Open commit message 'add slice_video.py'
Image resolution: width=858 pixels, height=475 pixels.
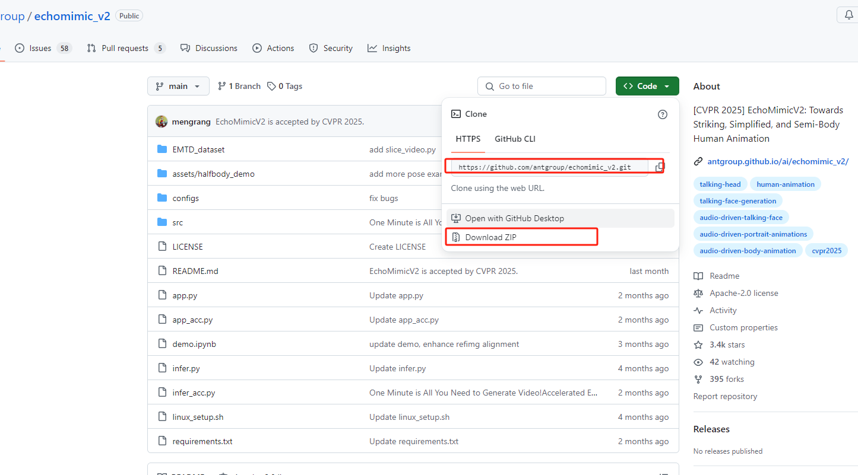coord(403,149)
